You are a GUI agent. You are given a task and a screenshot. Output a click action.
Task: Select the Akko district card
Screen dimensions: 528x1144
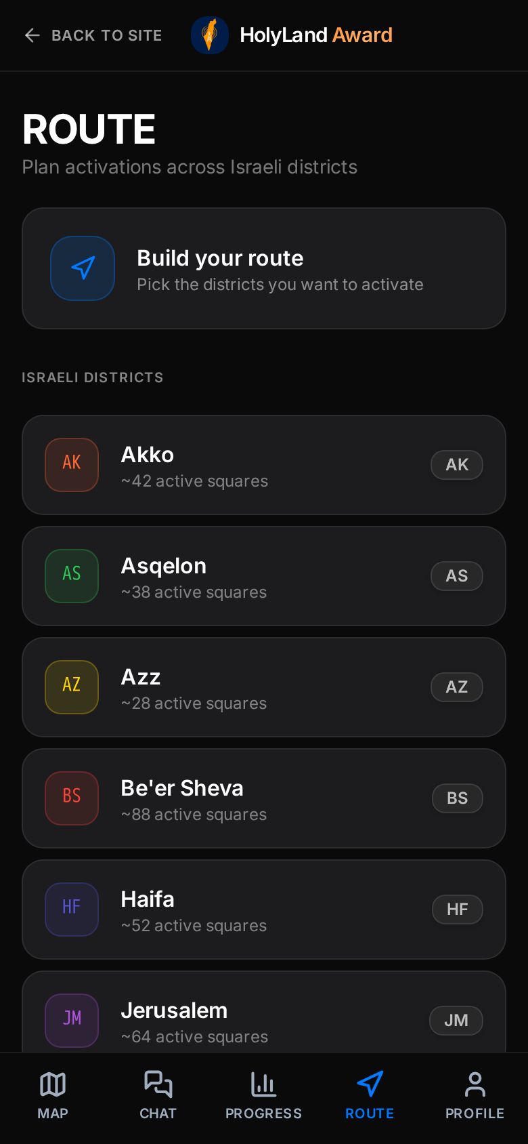point(264,465)
